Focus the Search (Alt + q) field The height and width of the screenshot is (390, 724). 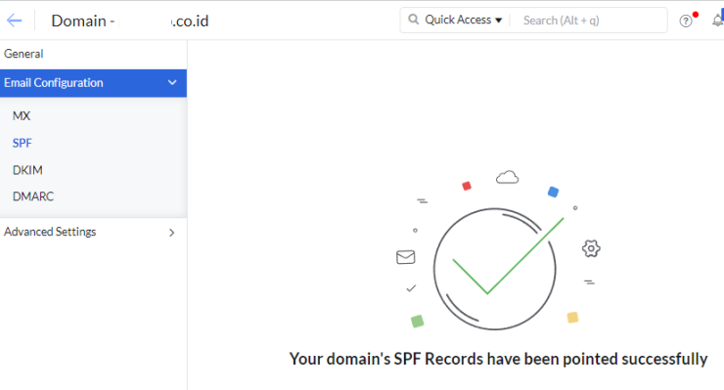point(588,21)
